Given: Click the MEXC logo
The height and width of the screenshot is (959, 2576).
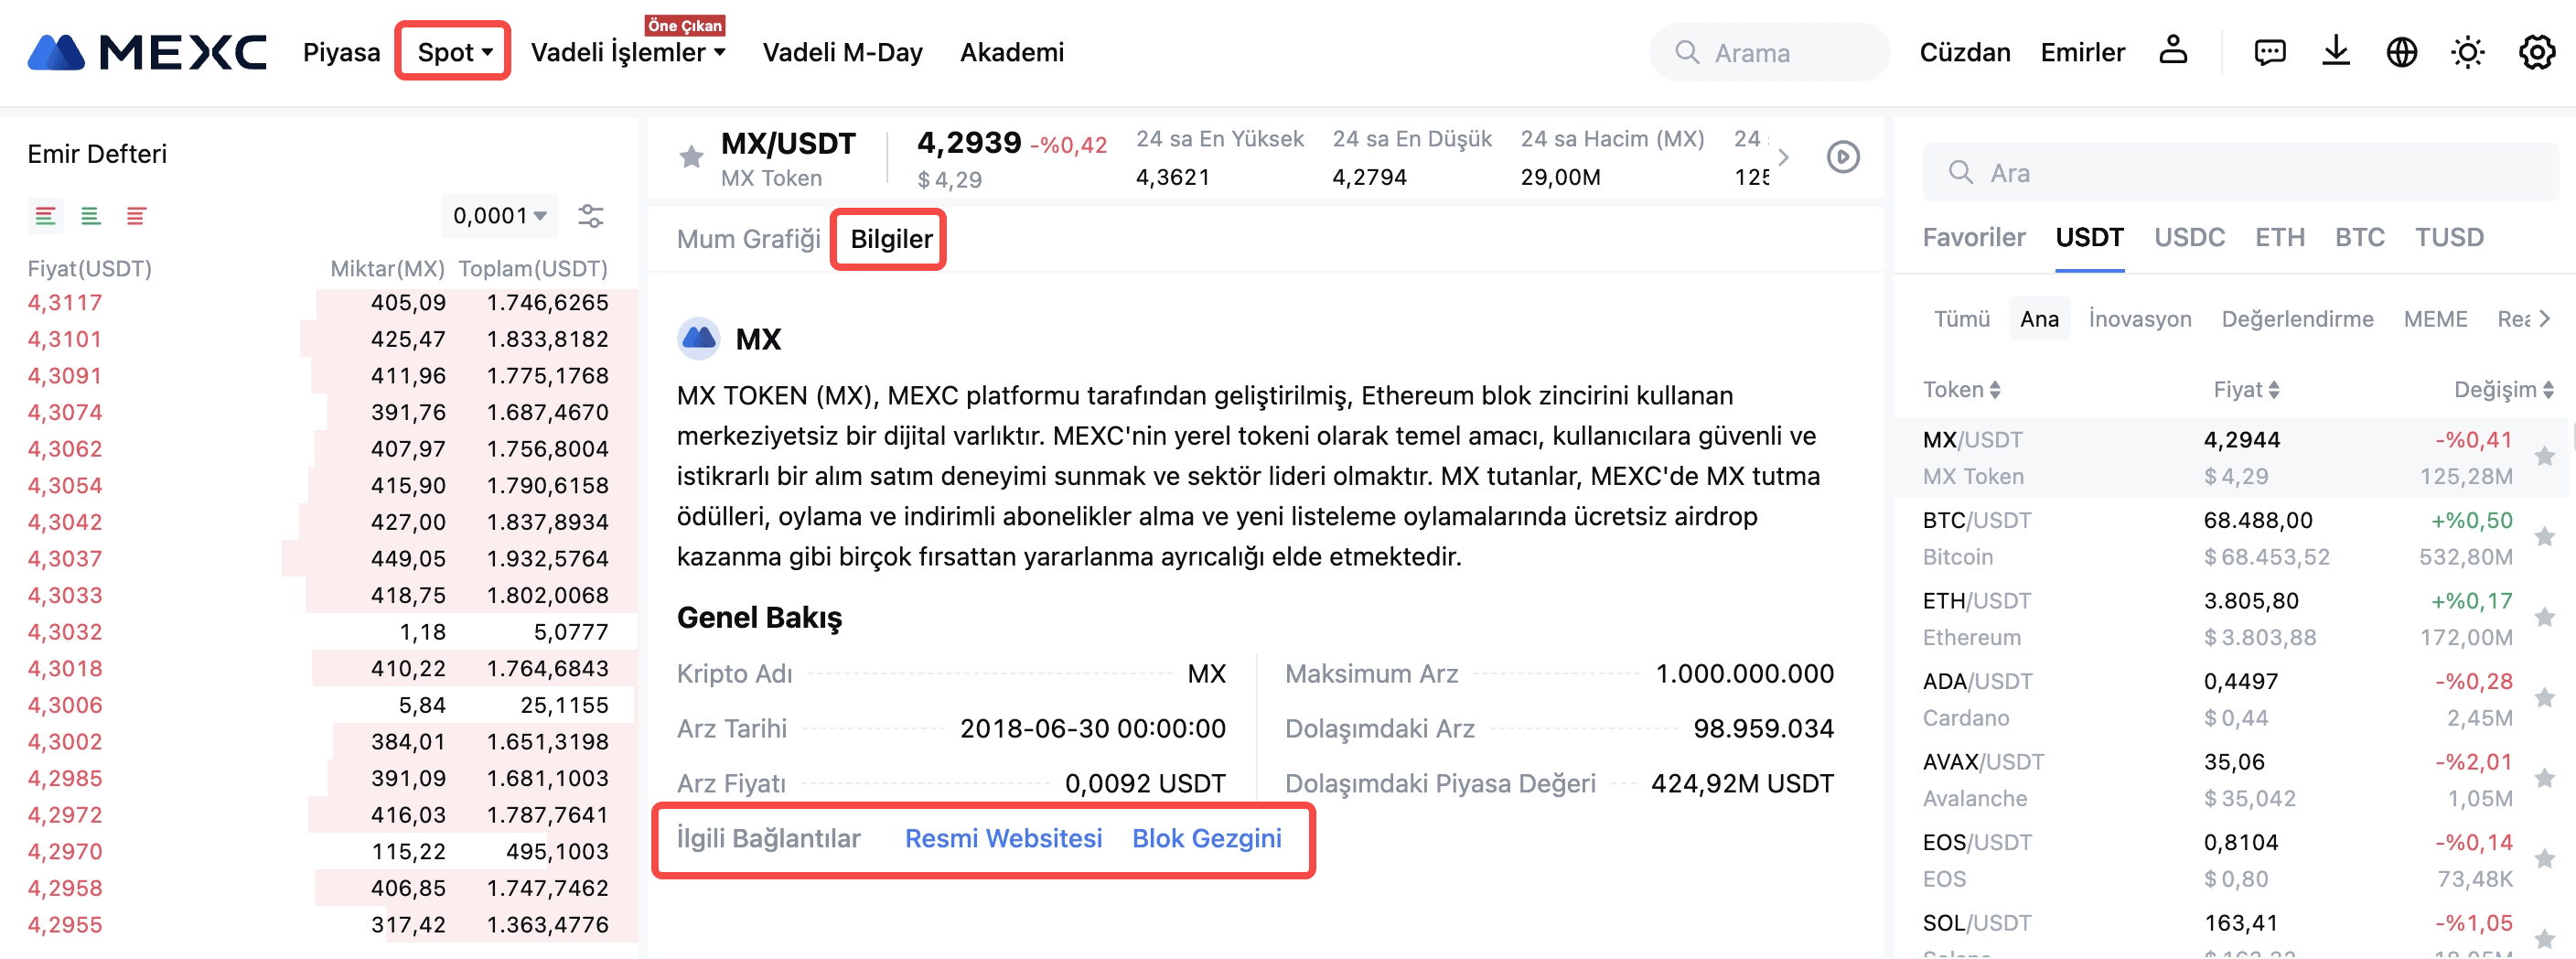Looking at the screenshot, I should pos(147,52).
